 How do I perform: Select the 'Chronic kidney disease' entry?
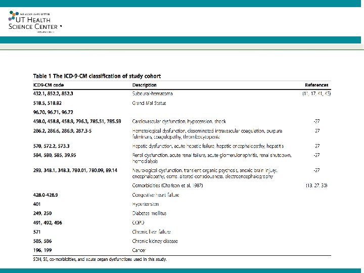tap(155, 241)
